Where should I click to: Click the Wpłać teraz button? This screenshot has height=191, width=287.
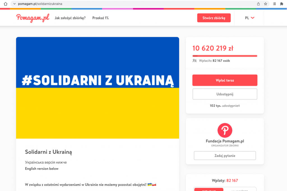pos(225,80)
